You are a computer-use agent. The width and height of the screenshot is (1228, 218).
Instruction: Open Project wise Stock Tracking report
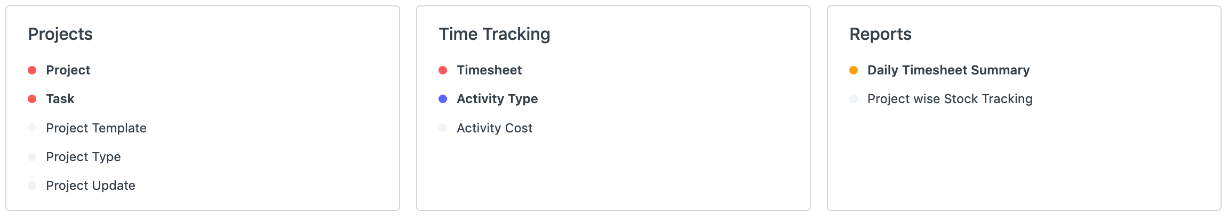pos(950,99)
